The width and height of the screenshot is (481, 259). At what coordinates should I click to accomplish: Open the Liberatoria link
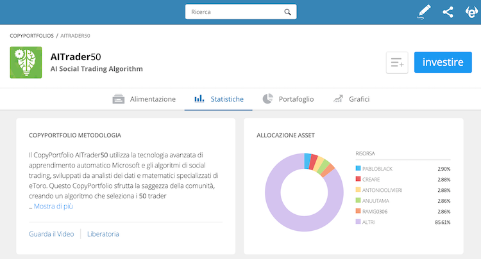(103, 234)
